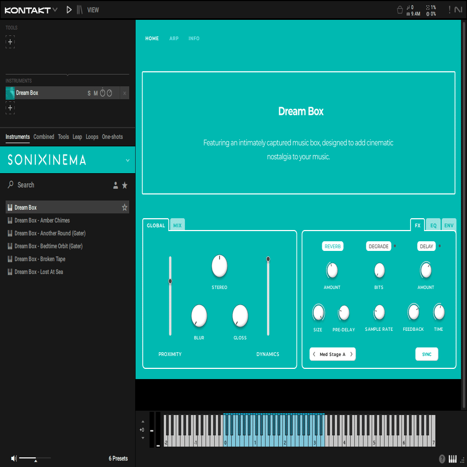Open the shop bag icon in header

point(399,10)
